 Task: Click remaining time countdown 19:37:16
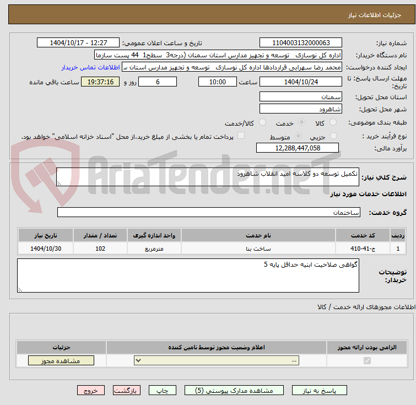(x=100, y=82)
